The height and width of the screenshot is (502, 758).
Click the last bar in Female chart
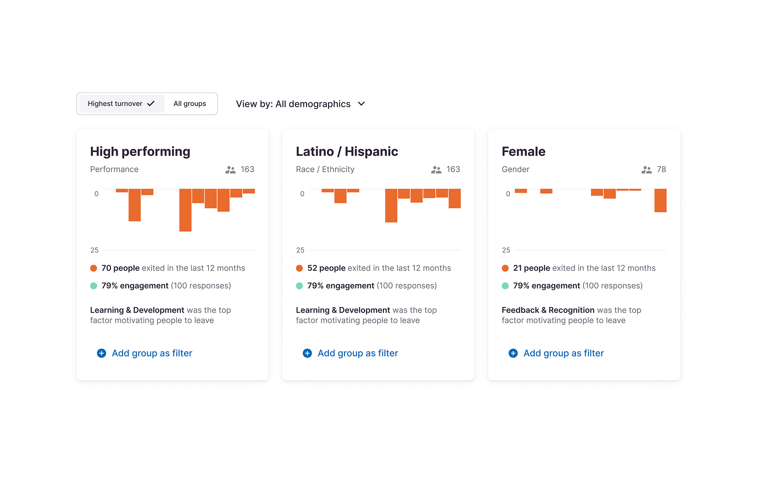coord(661,200)
